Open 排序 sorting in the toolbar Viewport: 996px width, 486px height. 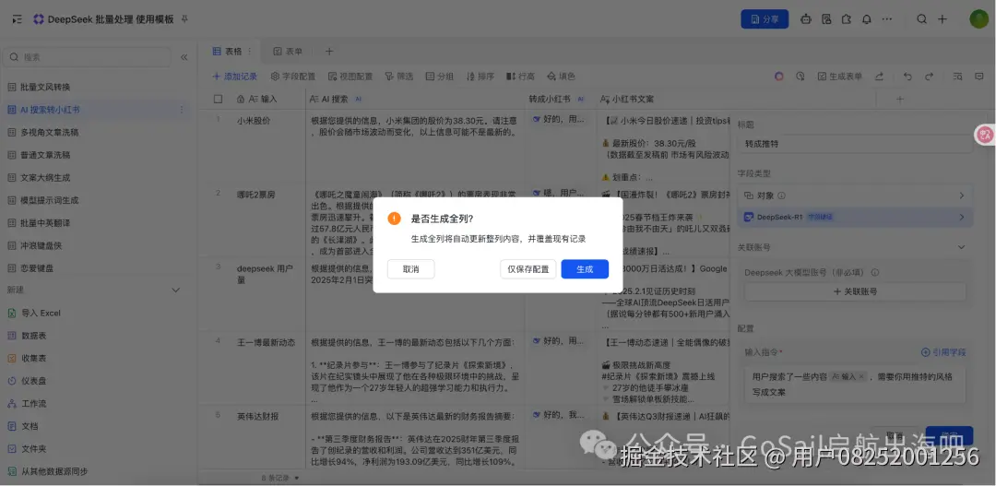[x=480, y=77]
